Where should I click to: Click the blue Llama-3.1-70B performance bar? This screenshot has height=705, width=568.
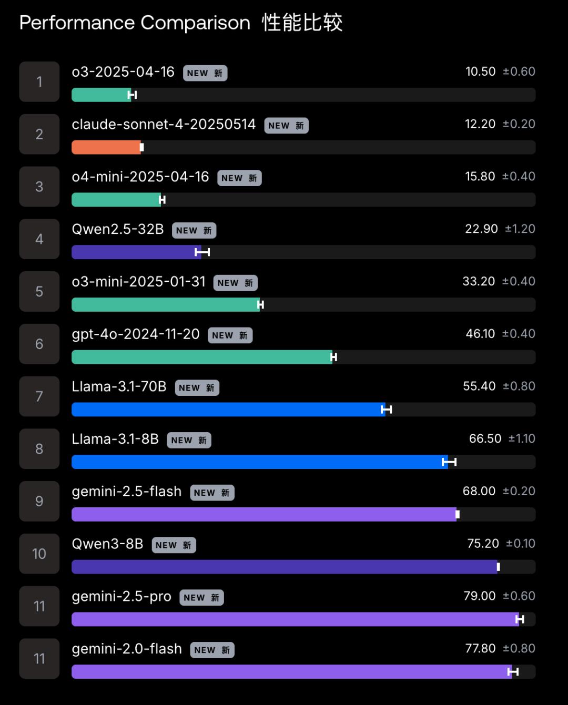227,410
